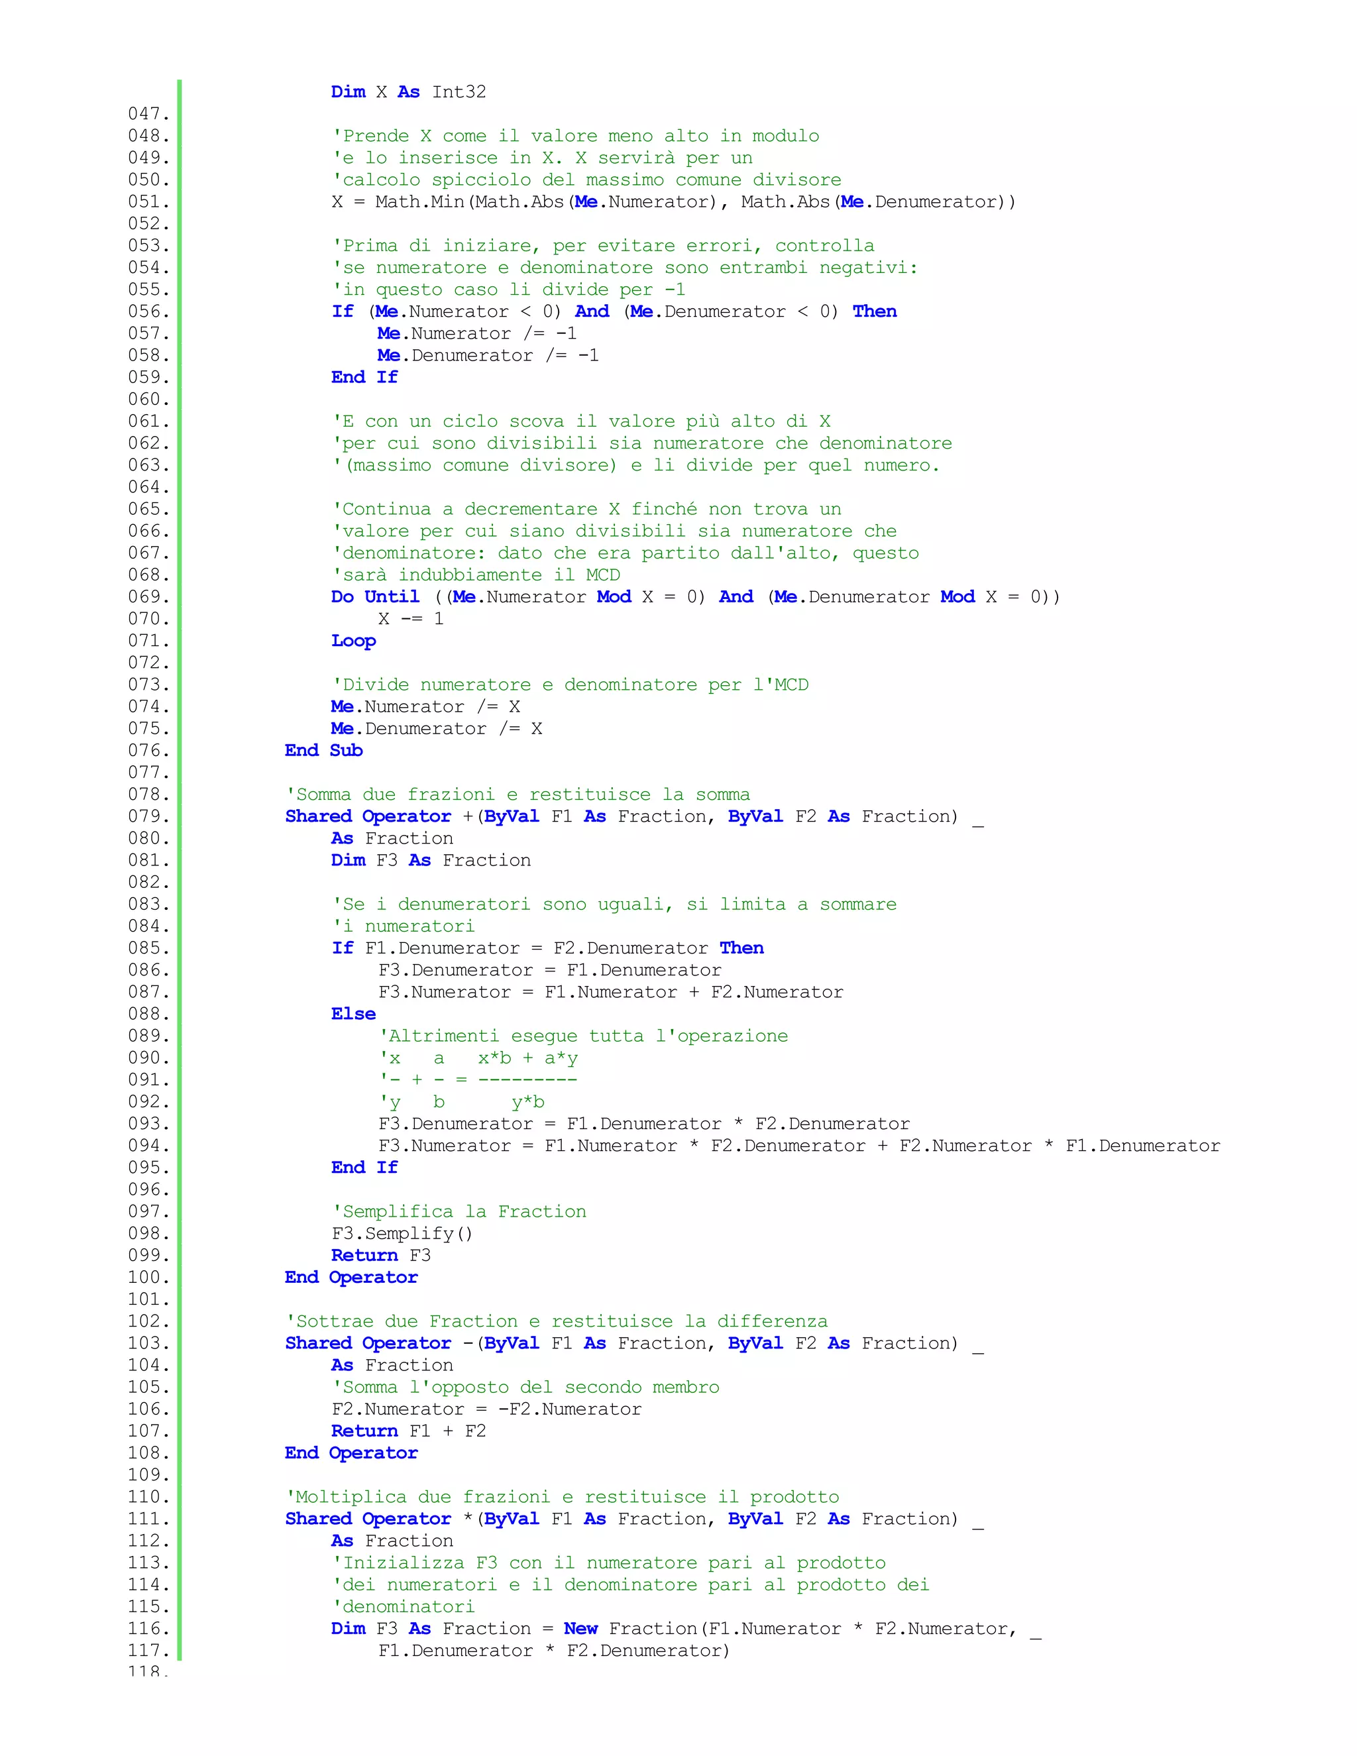Screen dimensions: 1357x1756
Task: Click the 'Else' keyword on line 088
Action: click(x=354, y=1014)
